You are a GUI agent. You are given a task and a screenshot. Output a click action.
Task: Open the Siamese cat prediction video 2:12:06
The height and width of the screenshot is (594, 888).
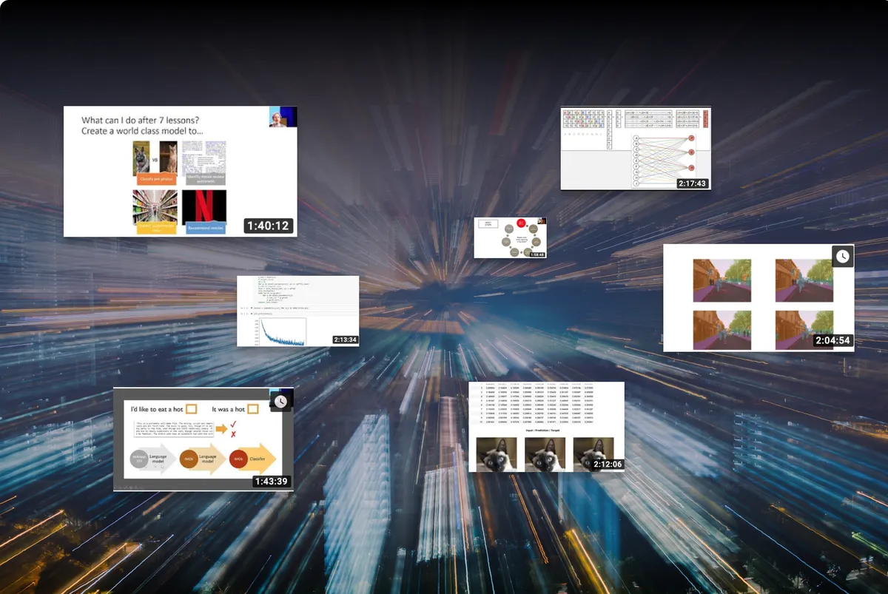tap(546, 426)
